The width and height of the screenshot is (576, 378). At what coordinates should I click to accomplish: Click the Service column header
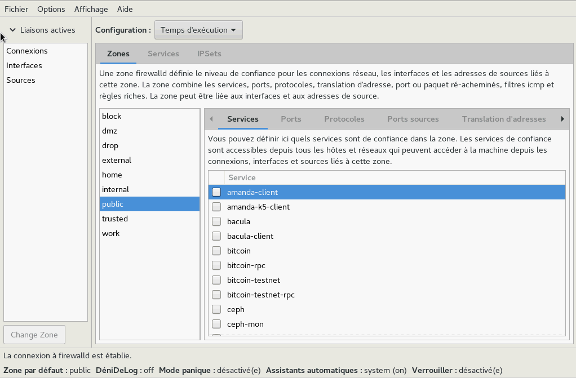tap(242, 177)
